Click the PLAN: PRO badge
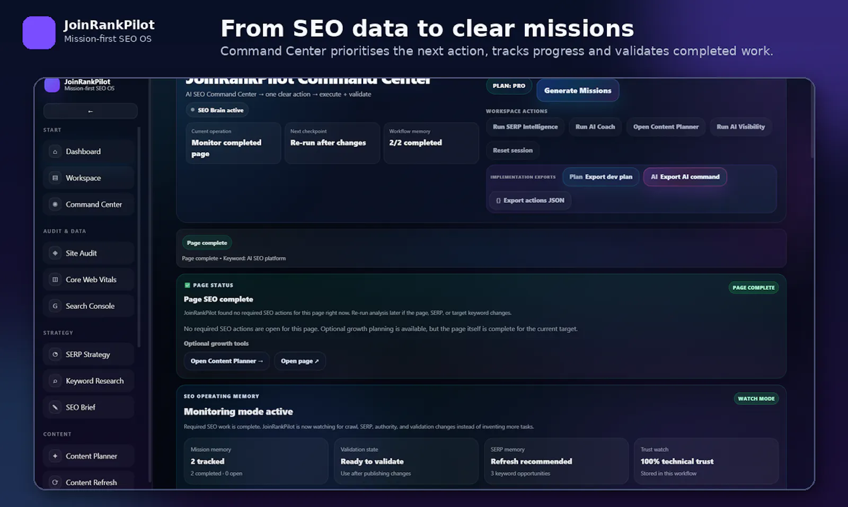 [509, 86]
